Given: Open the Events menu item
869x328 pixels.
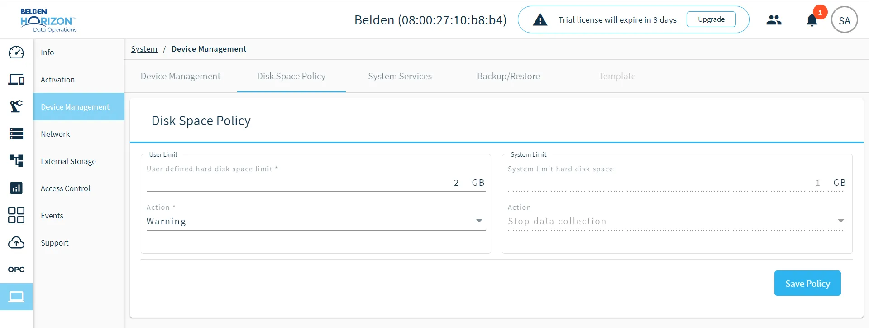Looking at the screenshot, I should (x=78, y=216).
